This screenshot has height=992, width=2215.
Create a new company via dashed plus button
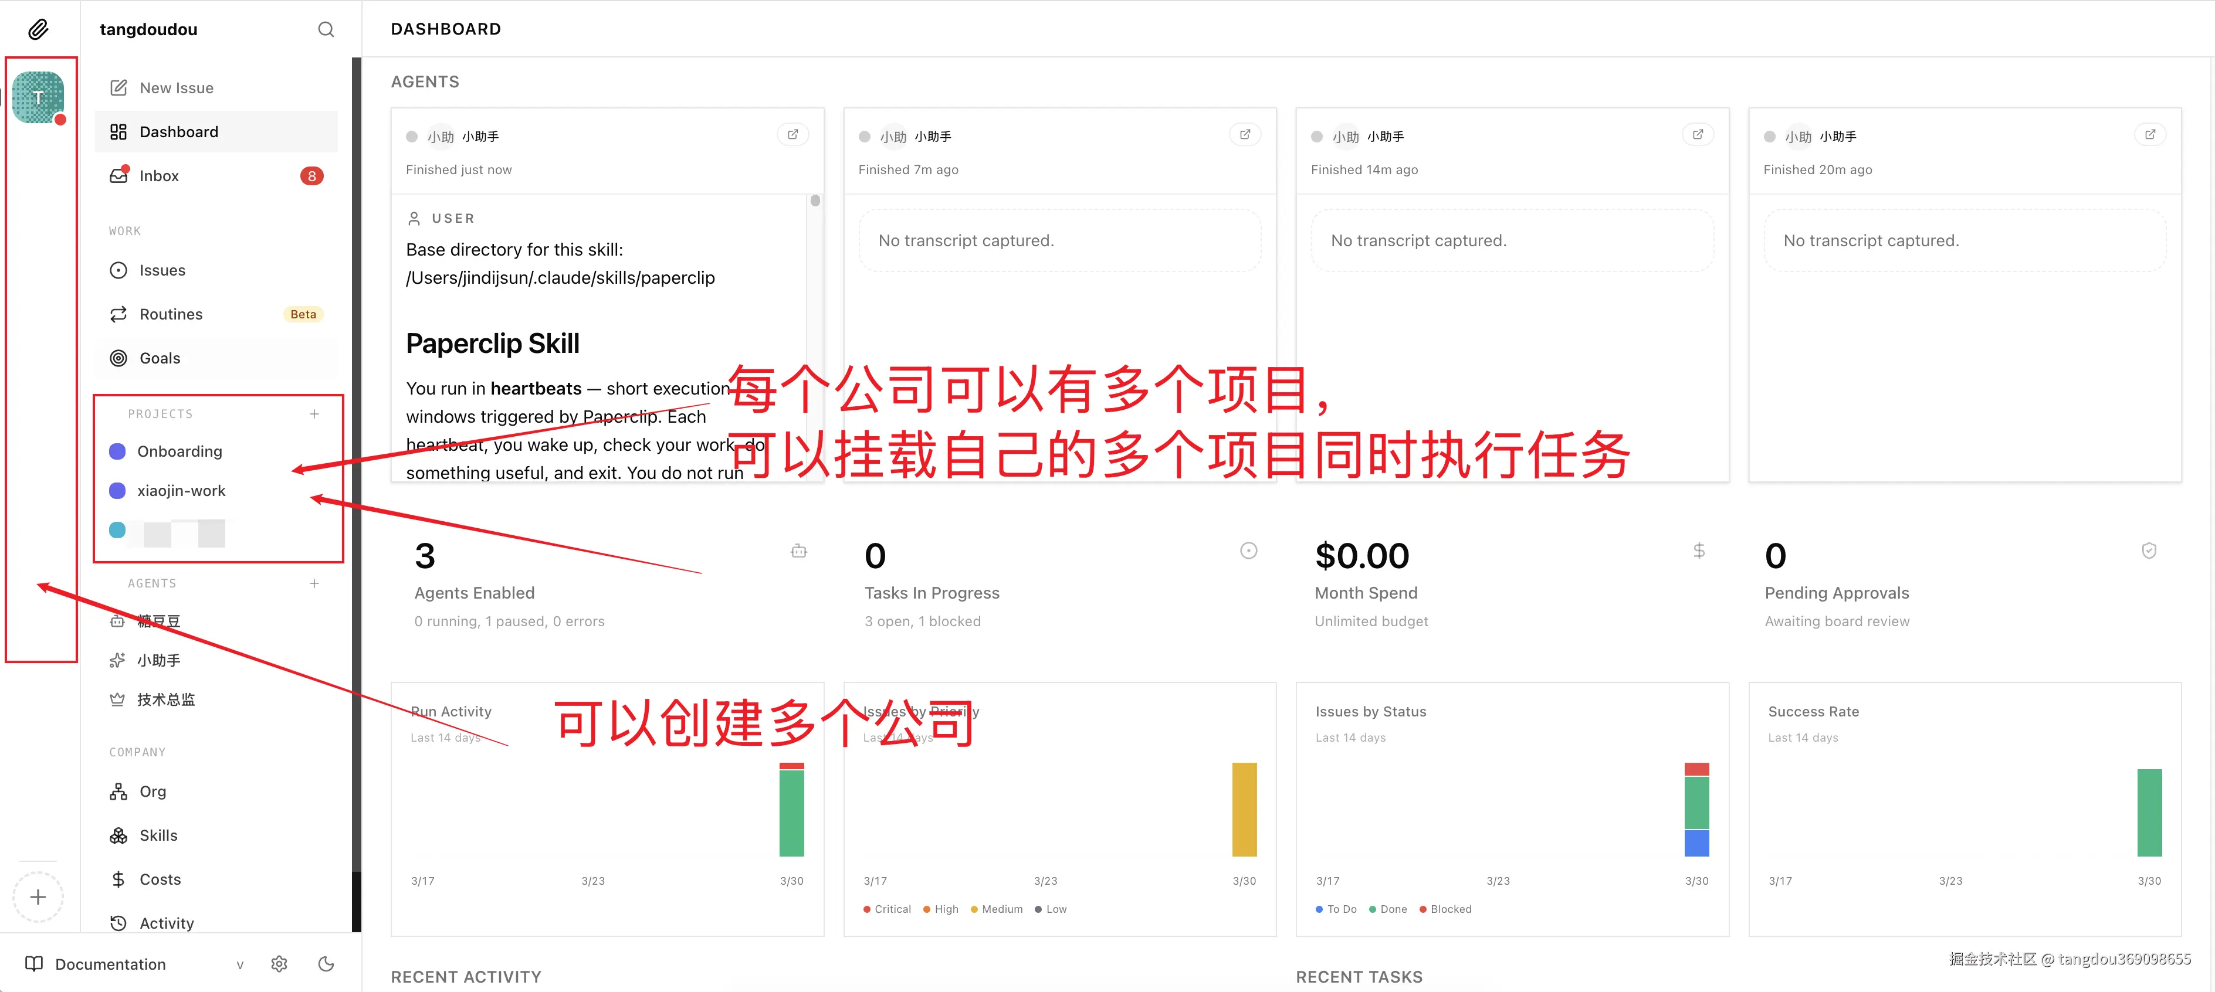click(x=38, y=896)
